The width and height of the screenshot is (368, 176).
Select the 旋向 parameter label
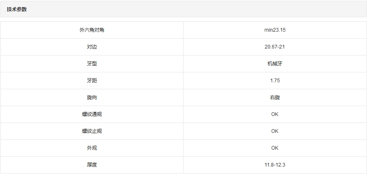[x=92, y=97]
